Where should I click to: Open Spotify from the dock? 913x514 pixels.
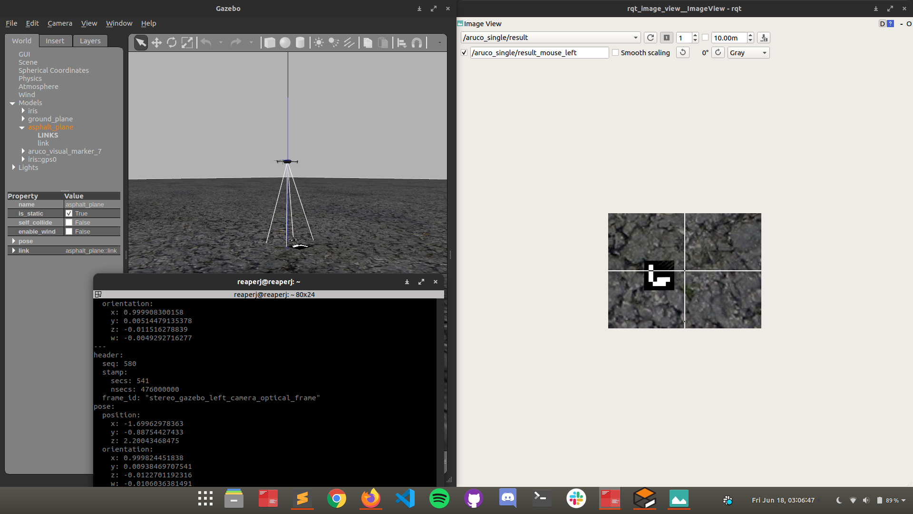(x=439, y=499)
